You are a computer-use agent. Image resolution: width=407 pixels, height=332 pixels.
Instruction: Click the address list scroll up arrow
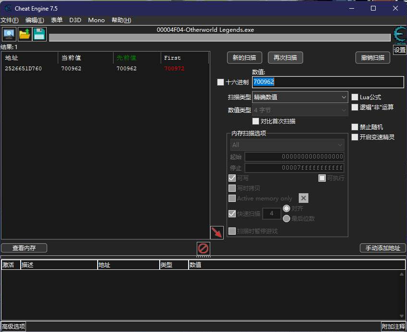pos(402,274)
